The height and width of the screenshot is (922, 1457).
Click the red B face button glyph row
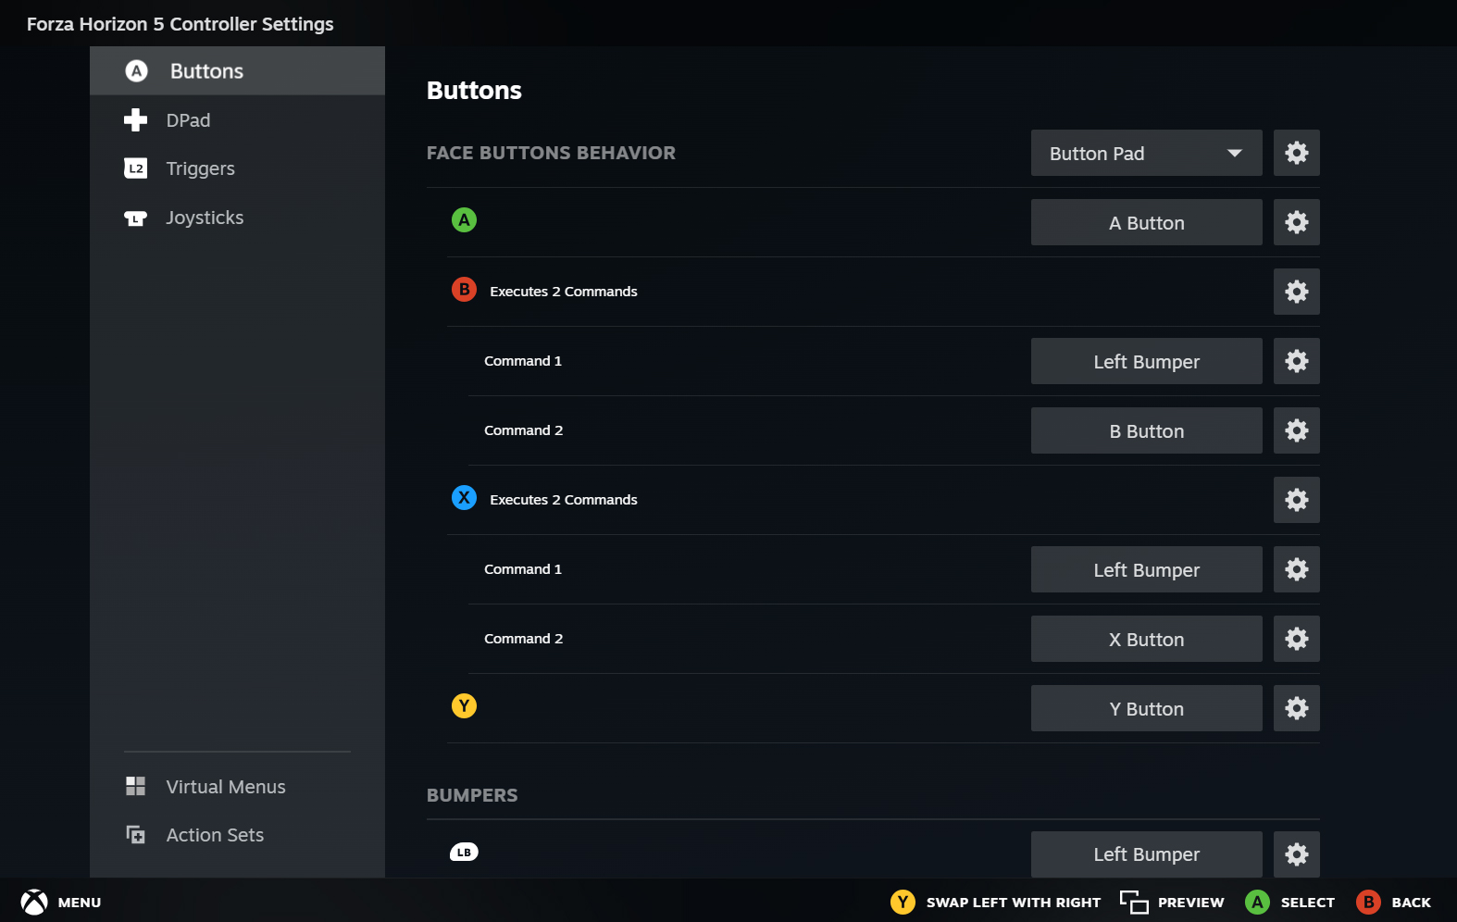[464, 290]
